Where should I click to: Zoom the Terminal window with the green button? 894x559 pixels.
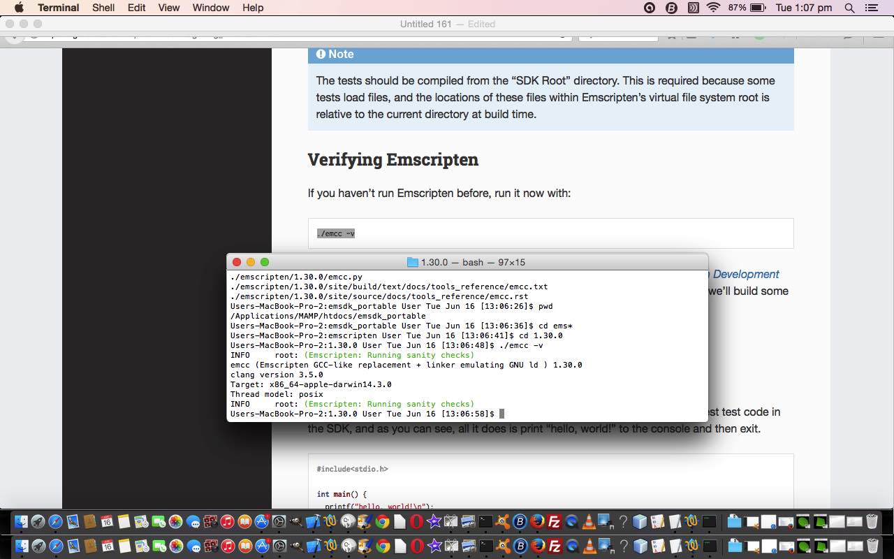pos(265,262)
